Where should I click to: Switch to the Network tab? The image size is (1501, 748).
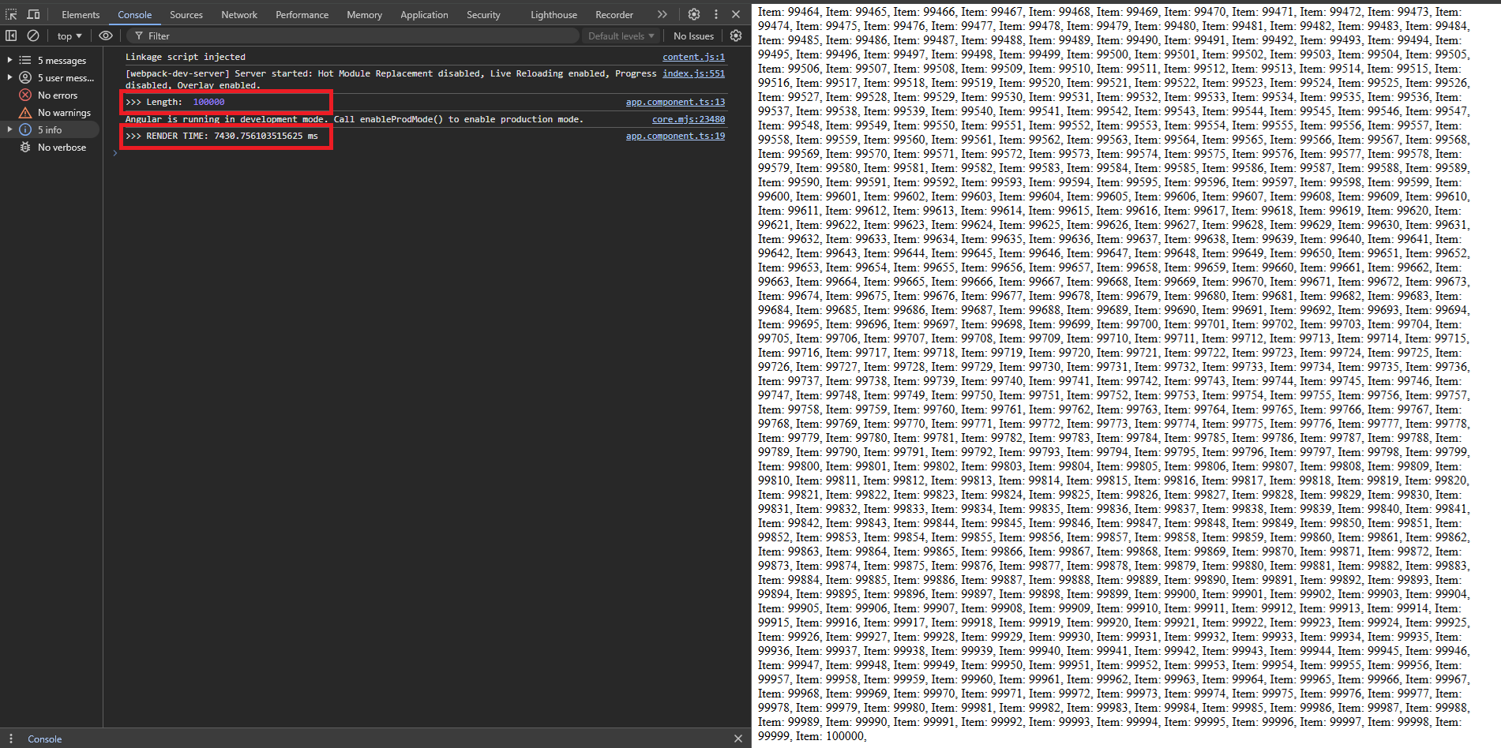239,15
